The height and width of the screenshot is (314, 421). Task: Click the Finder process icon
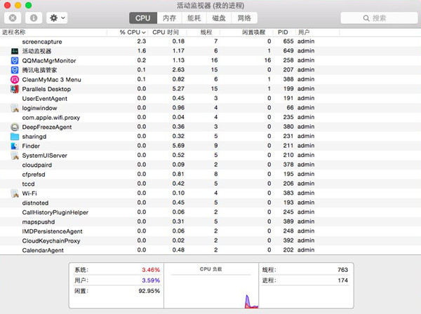pos(15,146)
